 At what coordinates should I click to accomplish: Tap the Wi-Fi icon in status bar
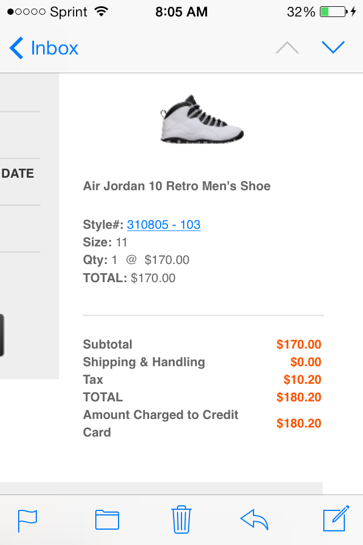pos(102,12)
